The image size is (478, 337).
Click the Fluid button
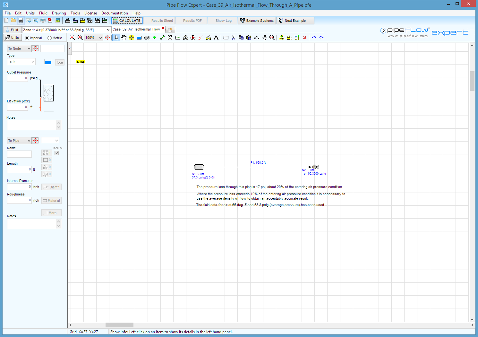[12, 30]
